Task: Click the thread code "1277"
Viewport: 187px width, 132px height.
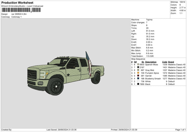Action: [x=165, y=79]
